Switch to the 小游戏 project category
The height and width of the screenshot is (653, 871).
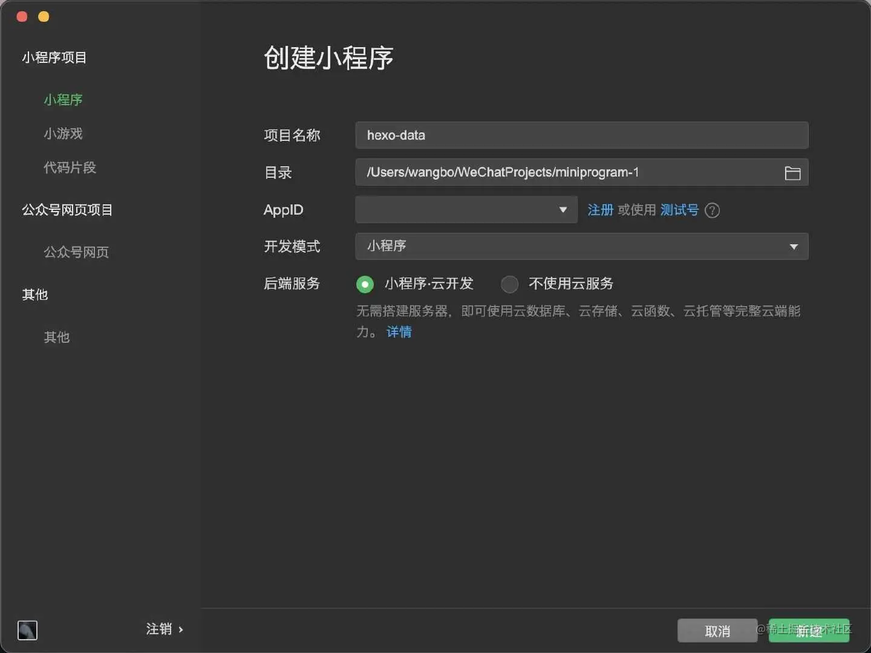click(x=63, y=134)
